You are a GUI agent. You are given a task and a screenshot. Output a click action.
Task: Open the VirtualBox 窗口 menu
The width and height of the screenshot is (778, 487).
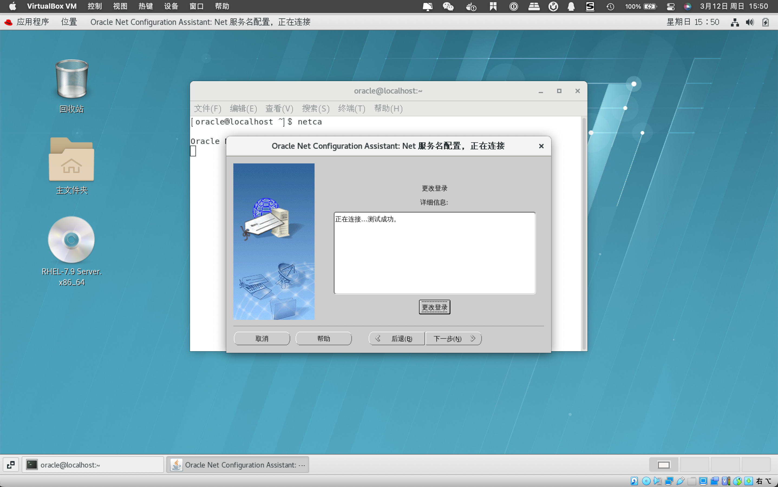coord(196,6)
